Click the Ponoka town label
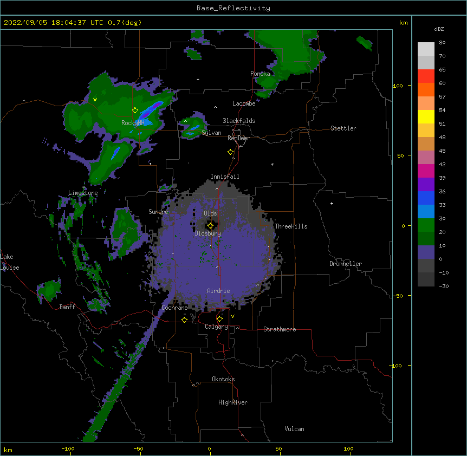Viewport: 467px width, 456px height. (260, 74)
